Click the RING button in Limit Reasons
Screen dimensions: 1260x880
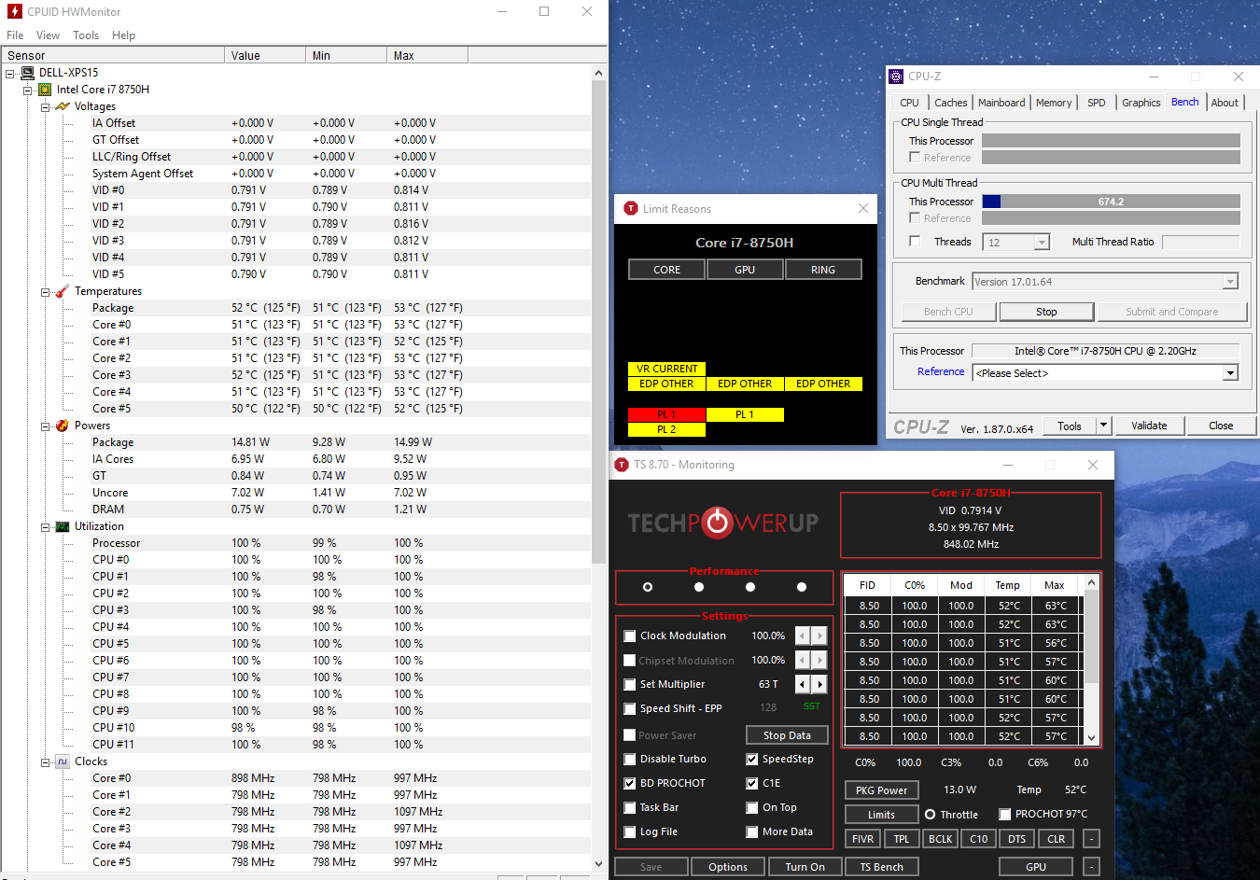[x=822, y=270]
